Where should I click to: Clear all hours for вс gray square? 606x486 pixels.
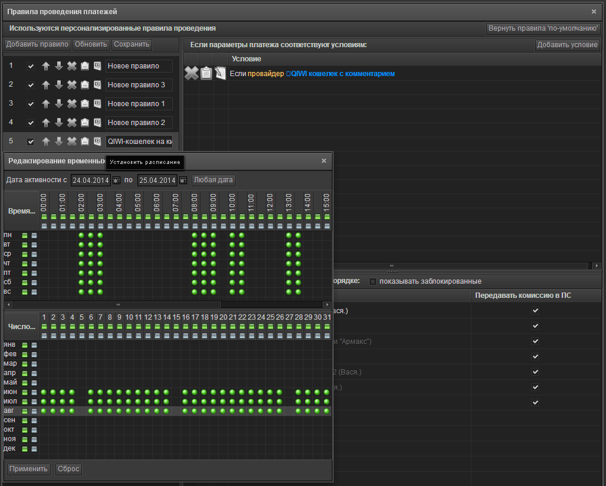[x=34, y=292]
